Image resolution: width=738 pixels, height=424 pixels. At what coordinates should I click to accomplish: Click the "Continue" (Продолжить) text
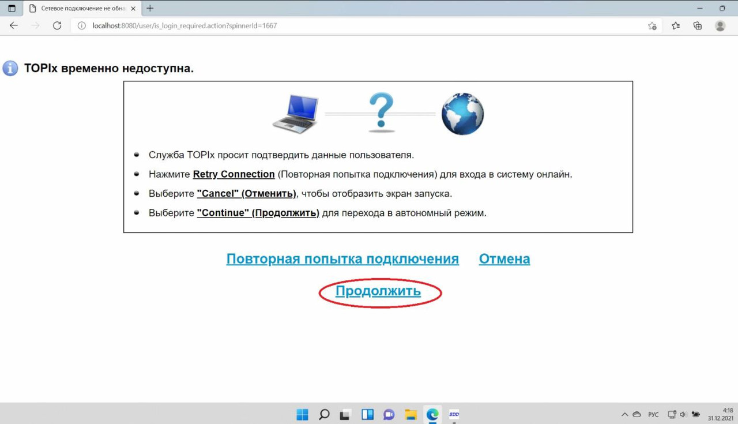pyautogui.click(x=258, y=213)
